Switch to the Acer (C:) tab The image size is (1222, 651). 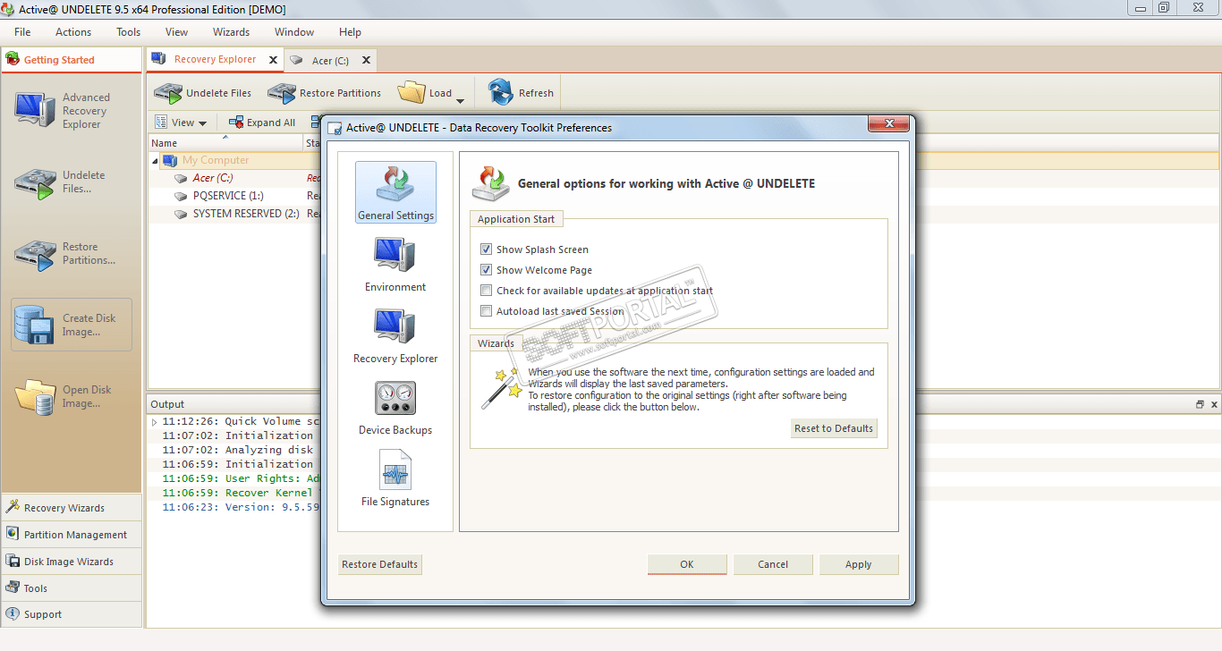pos(330,61)
